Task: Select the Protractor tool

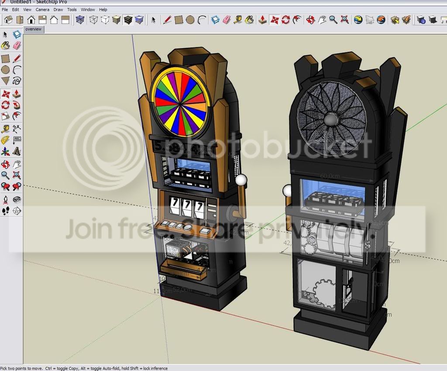Action: click(5, 140)
